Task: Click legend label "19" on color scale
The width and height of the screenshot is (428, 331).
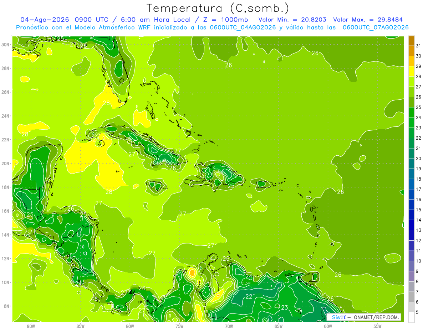Action: tap(419, 169)
